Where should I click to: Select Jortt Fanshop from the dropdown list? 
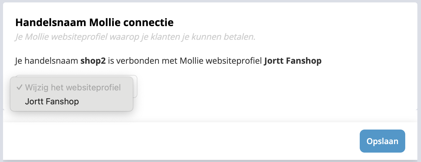(52, 101)
